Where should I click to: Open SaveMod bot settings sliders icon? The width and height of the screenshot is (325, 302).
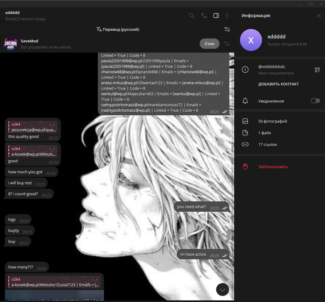pyautogui.click(x=227, y=44)
